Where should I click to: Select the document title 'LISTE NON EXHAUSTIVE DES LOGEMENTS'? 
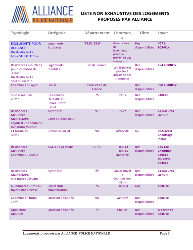point(125,13)
